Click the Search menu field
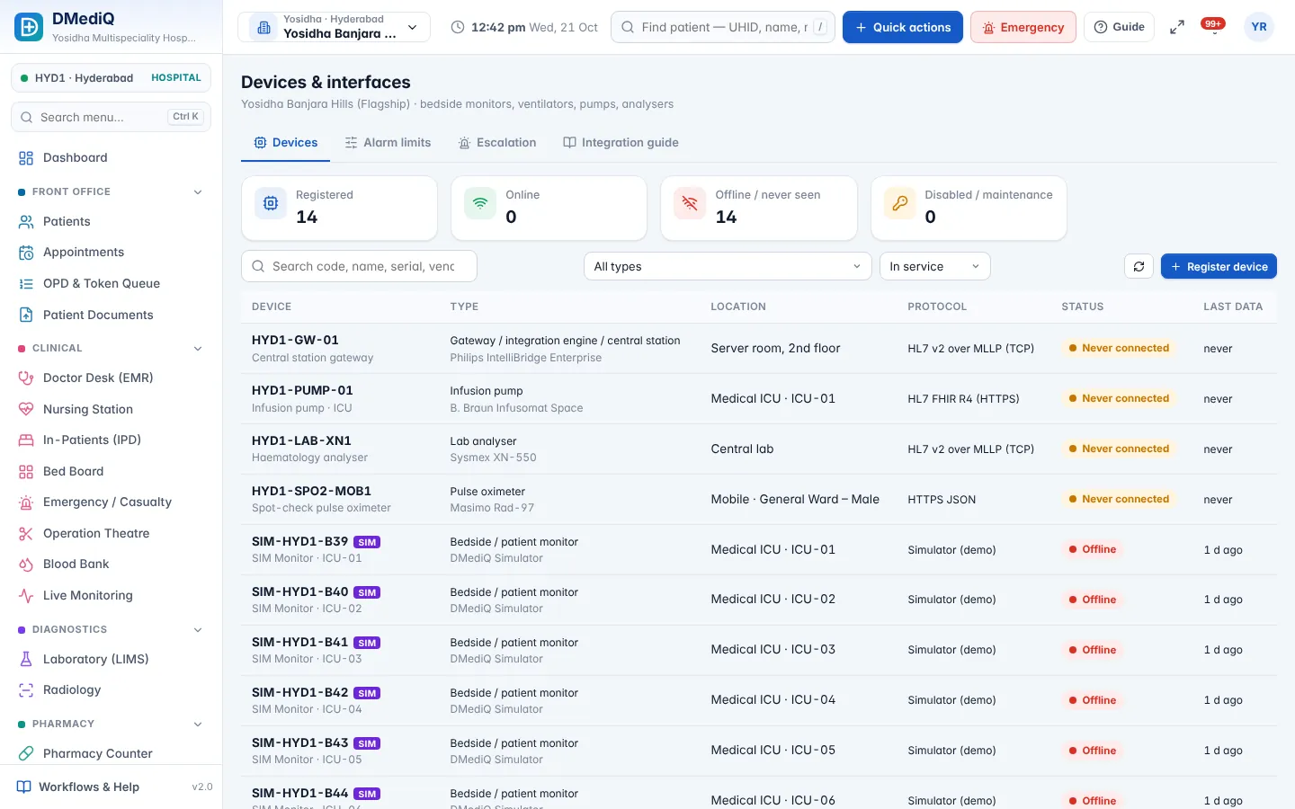 point(111,117)
